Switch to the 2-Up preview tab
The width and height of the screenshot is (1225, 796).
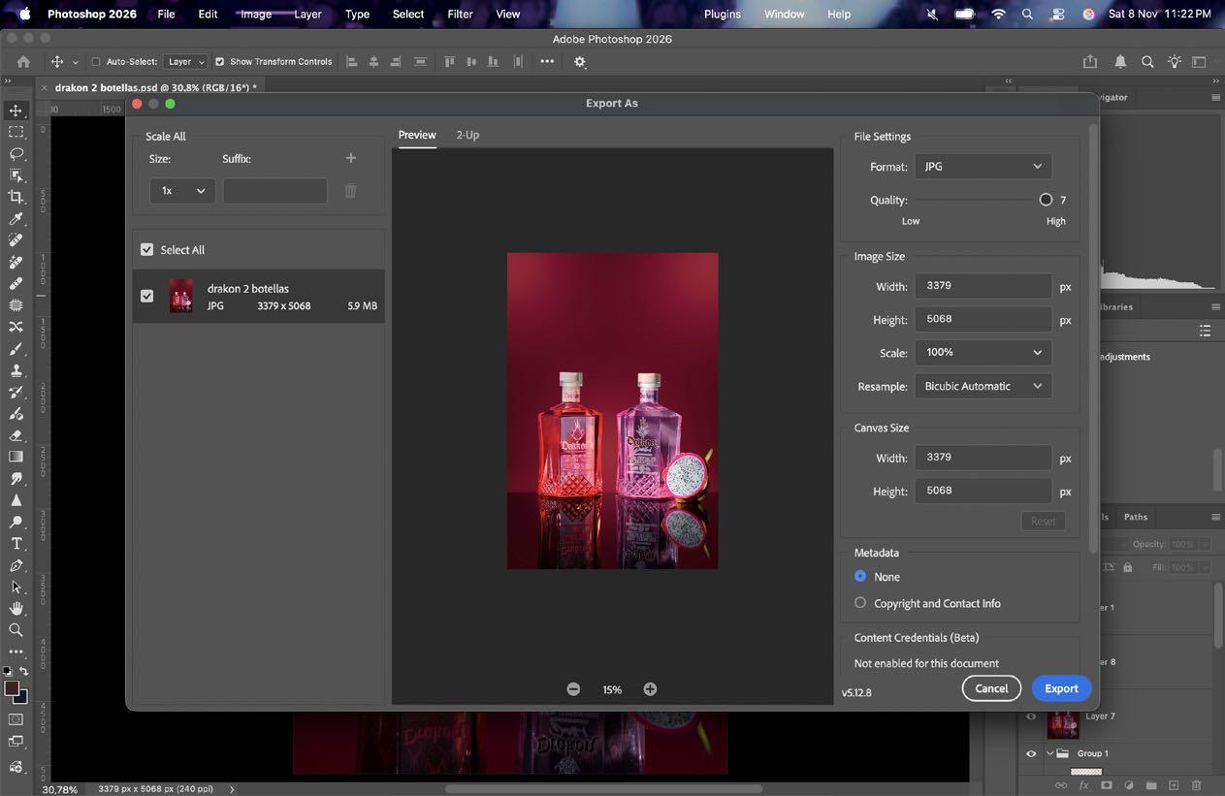[467, 135]
